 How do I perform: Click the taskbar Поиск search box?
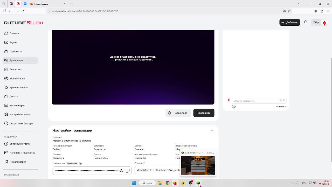(x=147, y=183)
